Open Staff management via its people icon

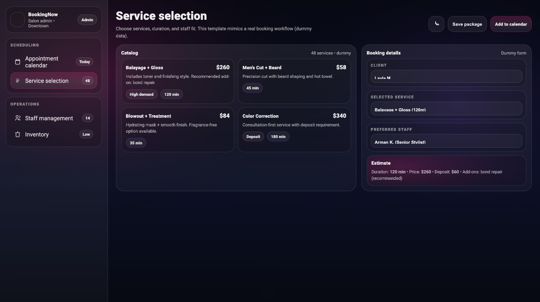pyautogui.click(x=18, y=118)
